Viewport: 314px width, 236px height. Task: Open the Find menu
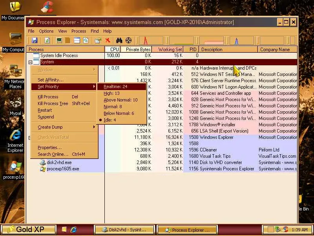95,31
